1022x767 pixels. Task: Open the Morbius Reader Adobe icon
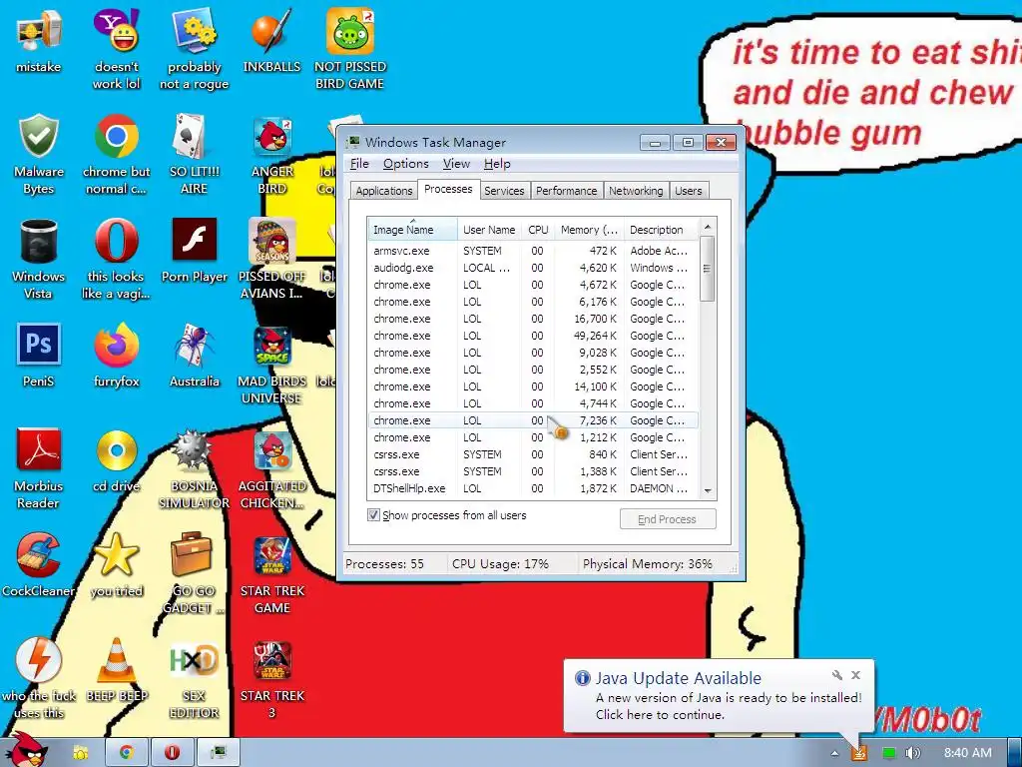39,468
